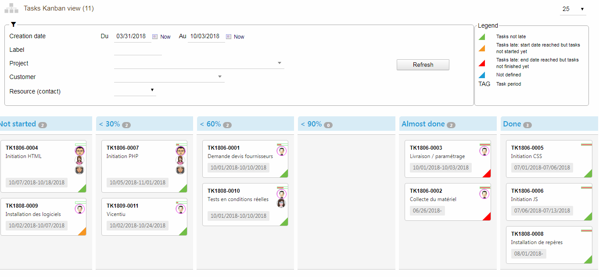
Task: Click the female avatar on task TK1808-0010
Action: point(281,203)
